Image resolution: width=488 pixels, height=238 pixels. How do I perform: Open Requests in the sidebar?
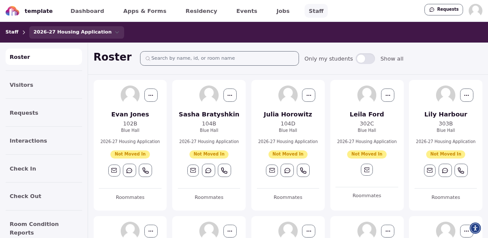44,113
